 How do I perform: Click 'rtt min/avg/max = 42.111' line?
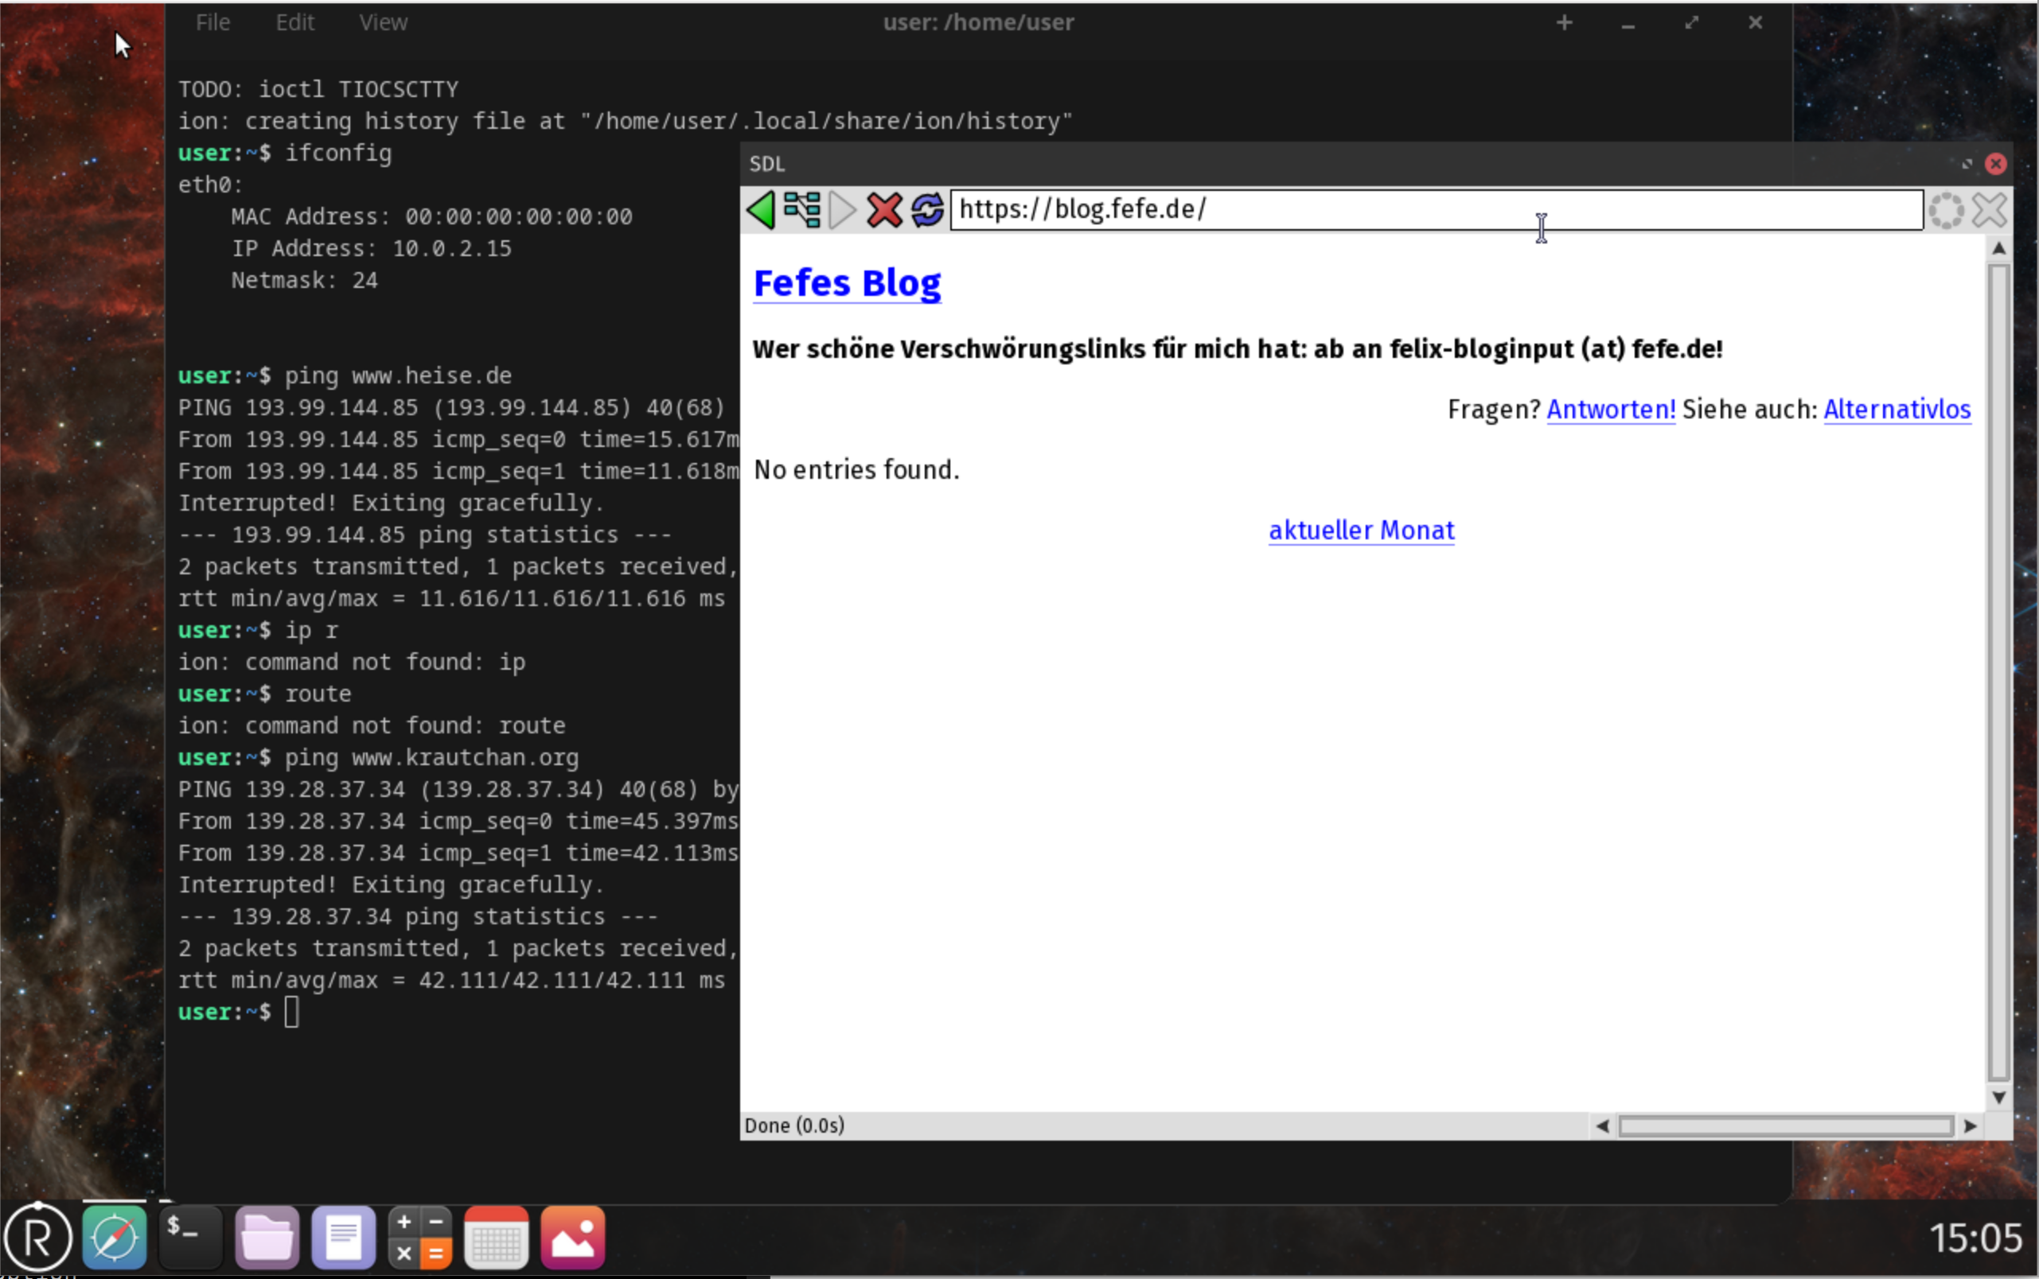[451, 981]
